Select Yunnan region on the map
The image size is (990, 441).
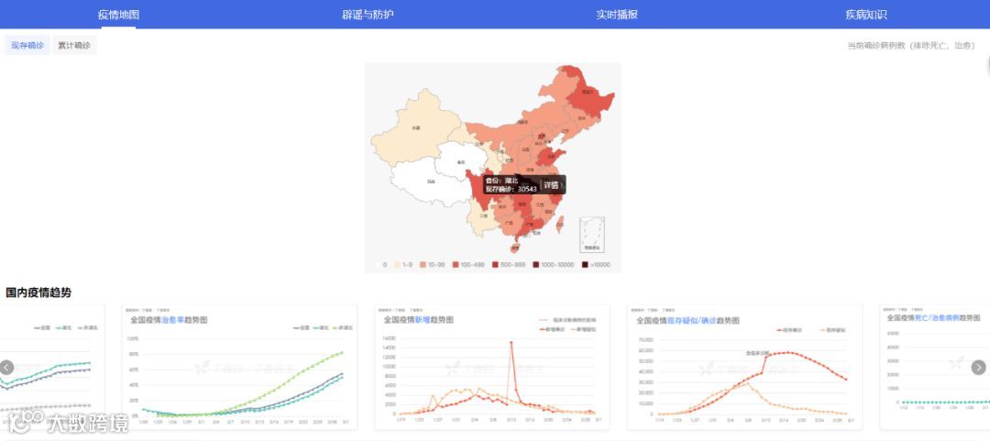coord(484,216)
